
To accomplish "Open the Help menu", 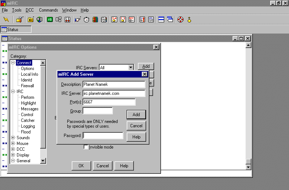I will tap(85, 10).
